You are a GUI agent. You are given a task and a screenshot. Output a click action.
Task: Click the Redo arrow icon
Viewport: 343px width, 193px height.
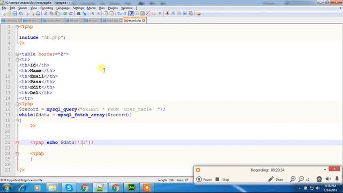[x=71, y=13]
